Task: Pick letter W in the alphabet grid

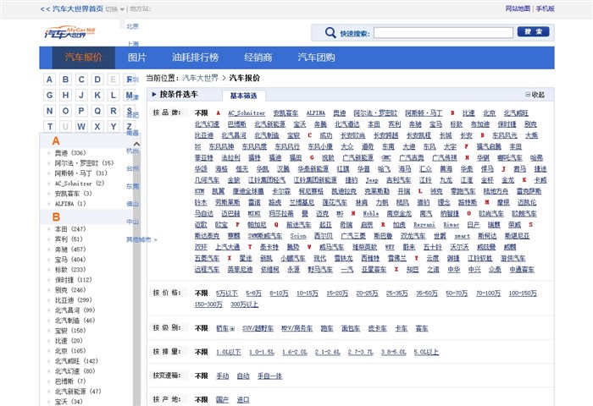Action: coord(81,127)
